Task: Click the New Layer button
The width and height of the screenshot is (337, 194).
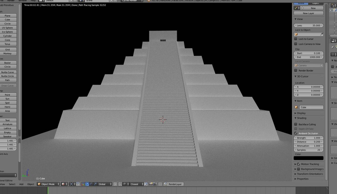Action: [308, 13]
